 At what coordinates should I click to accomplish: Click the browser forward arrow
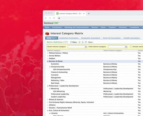(50, 18)
